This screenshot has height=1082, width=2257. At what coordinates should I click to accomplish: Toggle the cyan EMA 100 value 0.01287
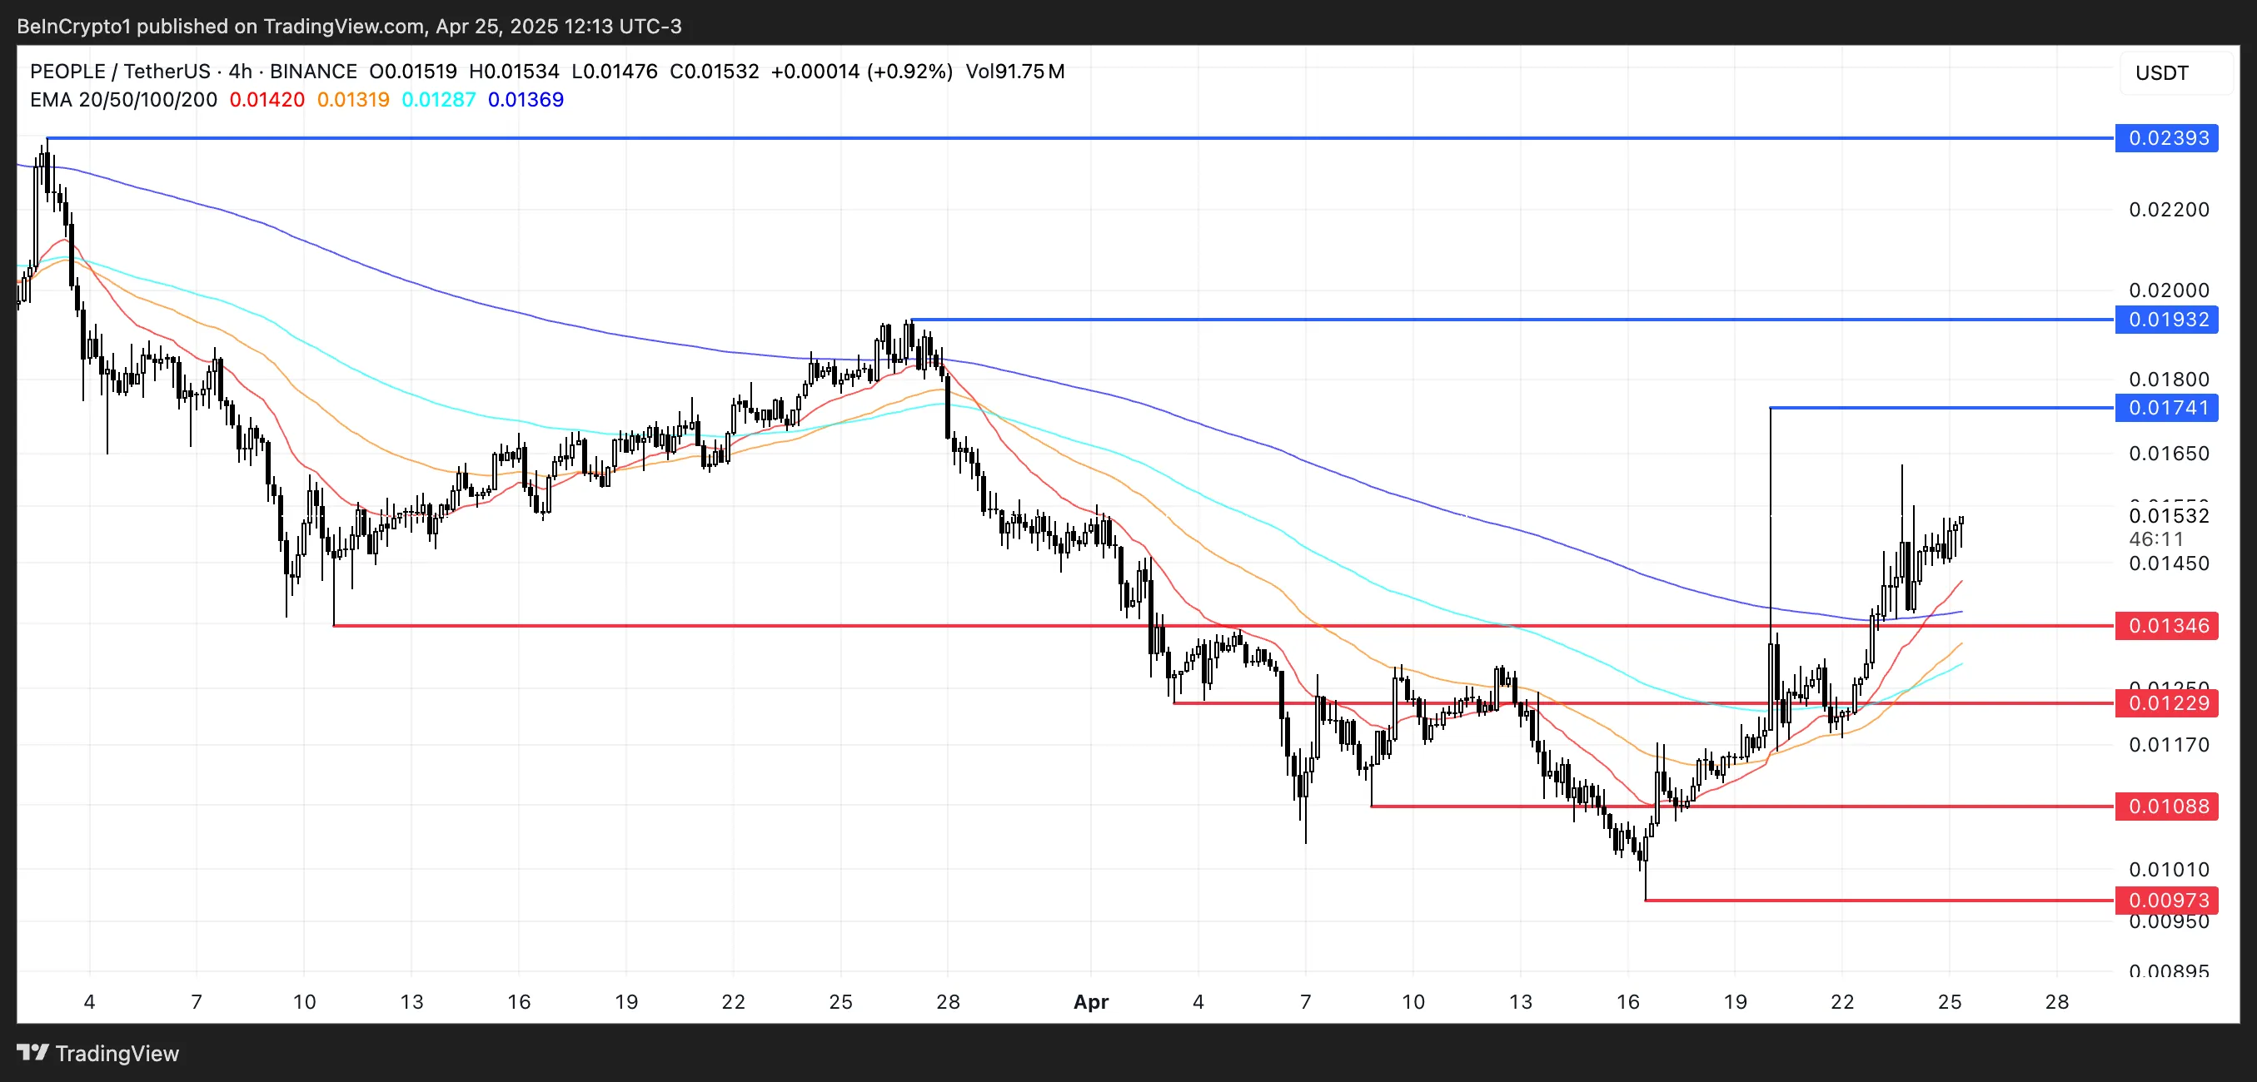(x=440, y=100)
